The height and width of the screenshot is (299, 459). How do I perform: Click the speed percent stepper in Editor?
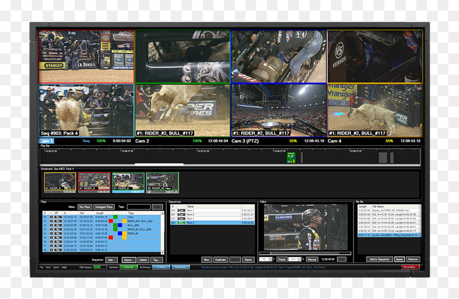pos(295,259)
